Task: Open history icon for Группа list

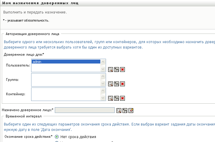Action: [116, 84]
